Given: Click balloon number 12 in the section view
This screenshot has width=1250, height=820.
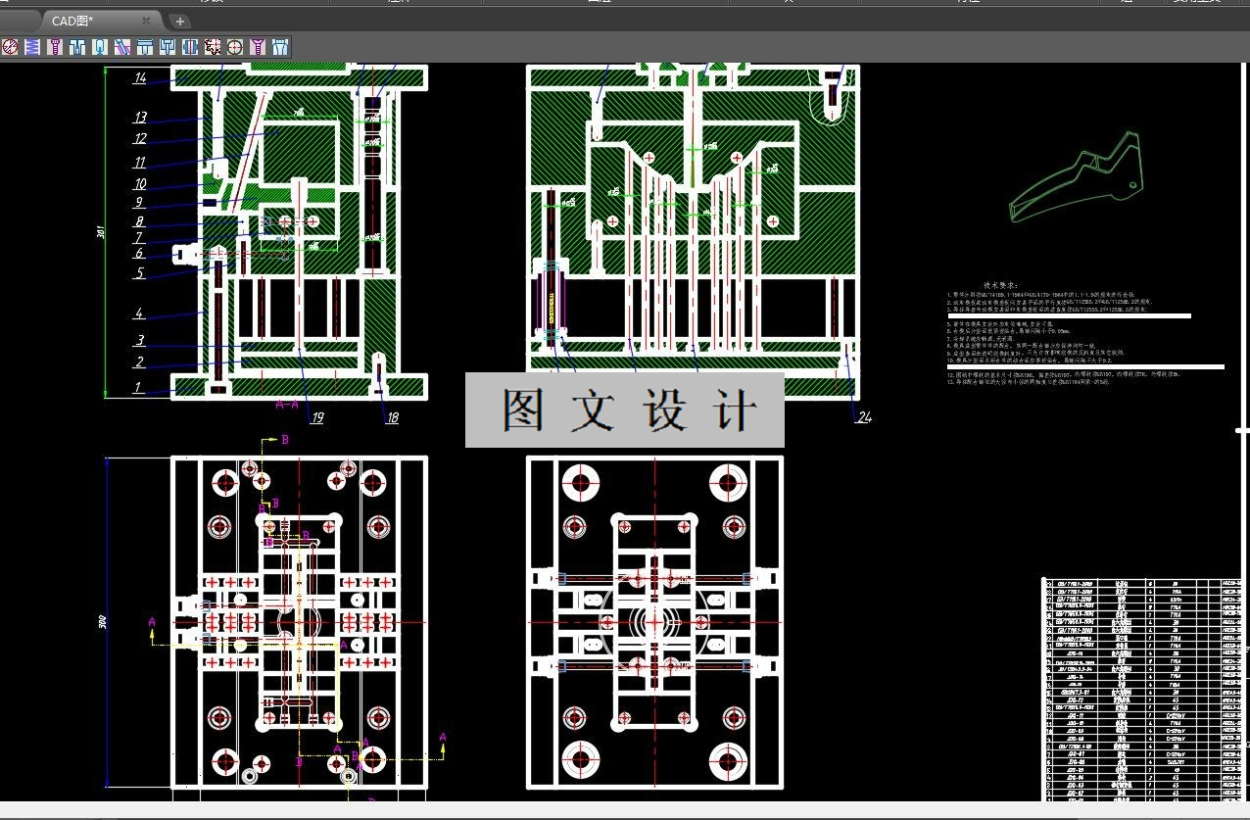Looking at the screenshot, I should [140, 140].
